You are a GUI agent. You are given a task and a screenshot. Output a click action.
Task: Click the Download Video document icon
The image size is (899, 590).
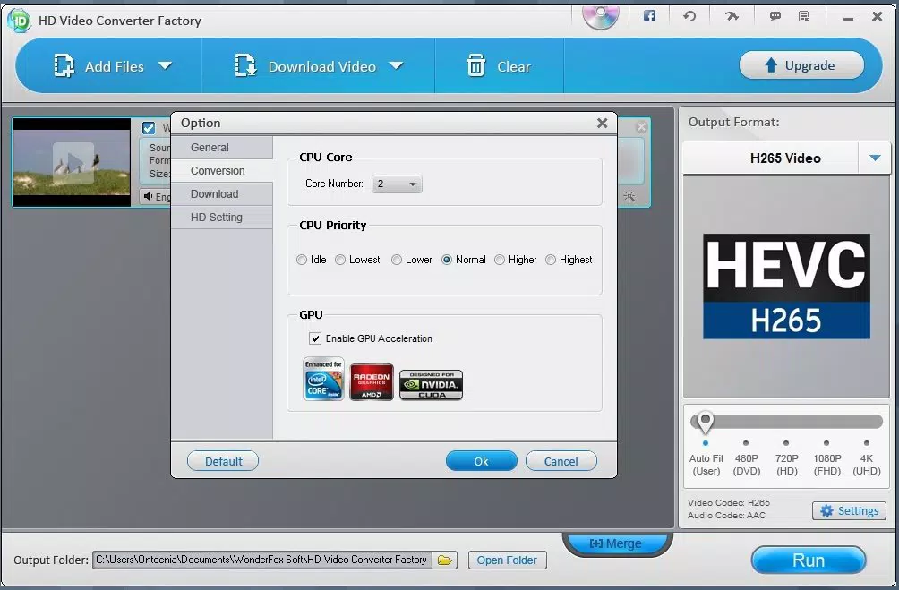[x=245, y=66]
